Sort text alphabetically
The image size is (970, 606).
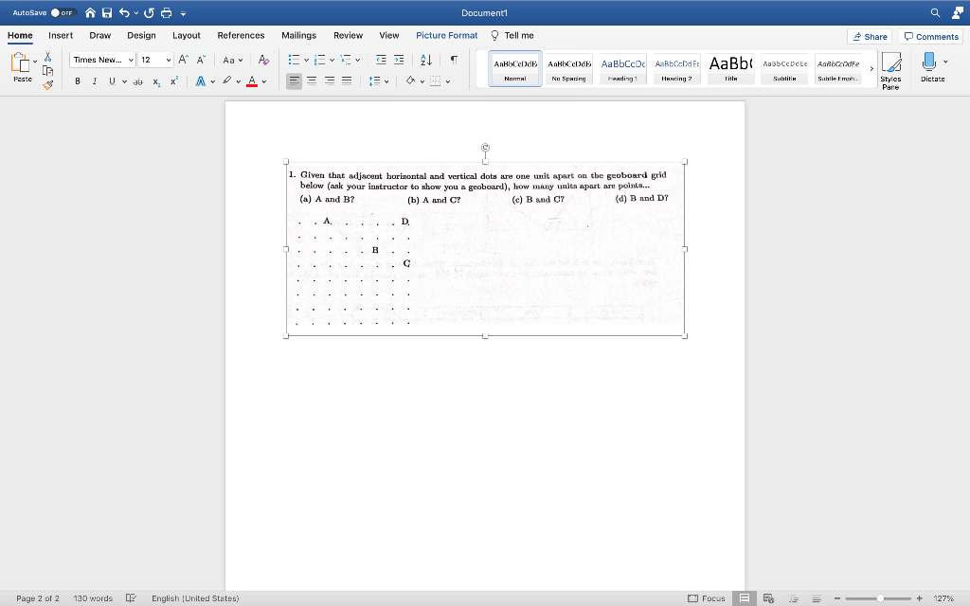pos(426,60)
